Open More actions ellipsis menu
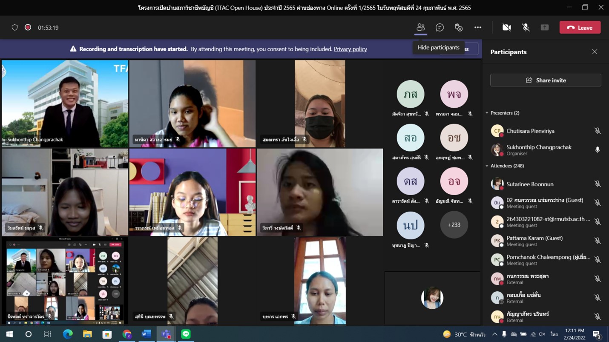Image resolution: width=609 pixels, height=342 pixels. (x=478, y=27)
